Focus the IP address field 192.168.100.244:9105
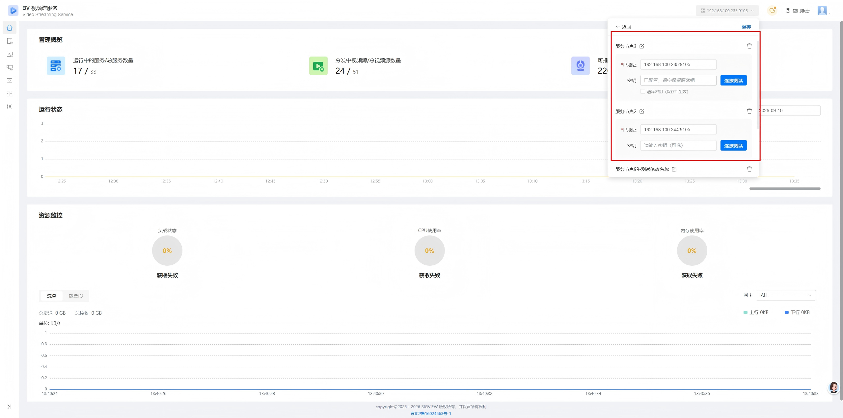 (678, 130)
